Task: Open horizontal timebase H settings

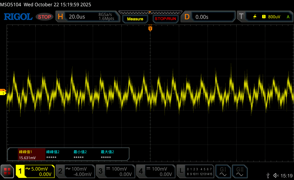Action: [60, 17]
